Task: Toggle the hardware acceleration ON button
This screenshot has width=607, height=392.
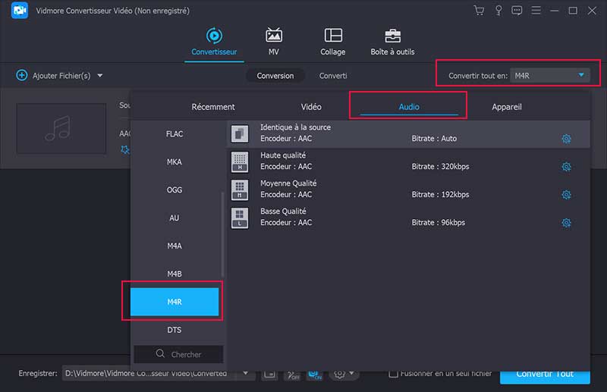Action: [316, 375]
